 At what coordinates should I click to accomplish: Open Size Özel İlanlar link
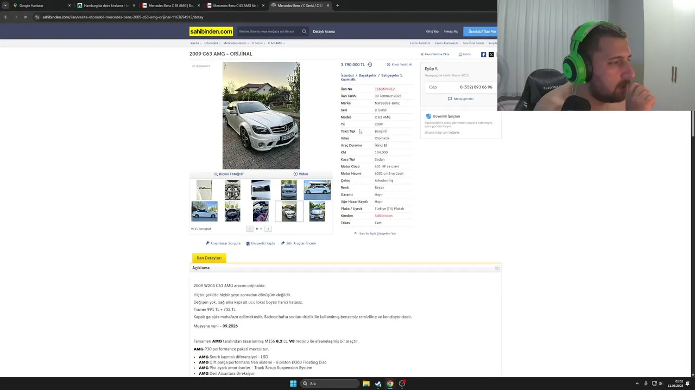point(473,43)
